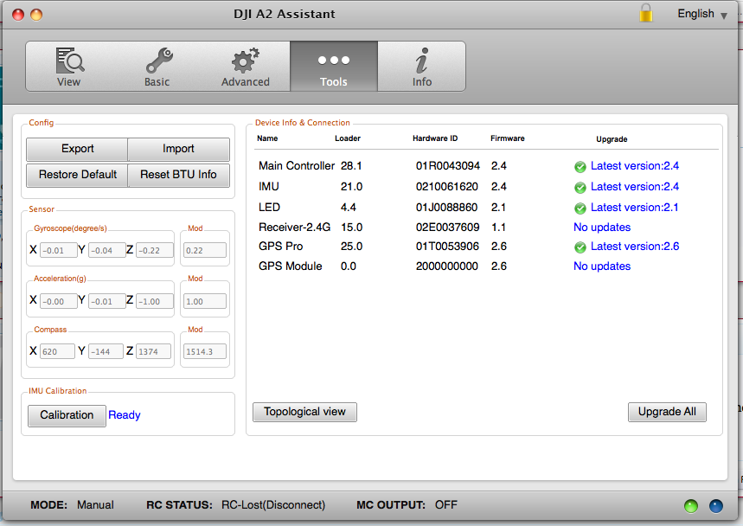Screen dimensions: 743x526
Task: Click hardware ID 01R0043094
Action: point(448,166)
